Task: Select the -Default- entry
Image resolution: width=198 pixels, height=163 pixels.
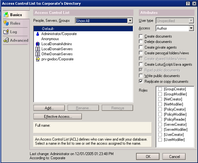Action: (83, 29)
